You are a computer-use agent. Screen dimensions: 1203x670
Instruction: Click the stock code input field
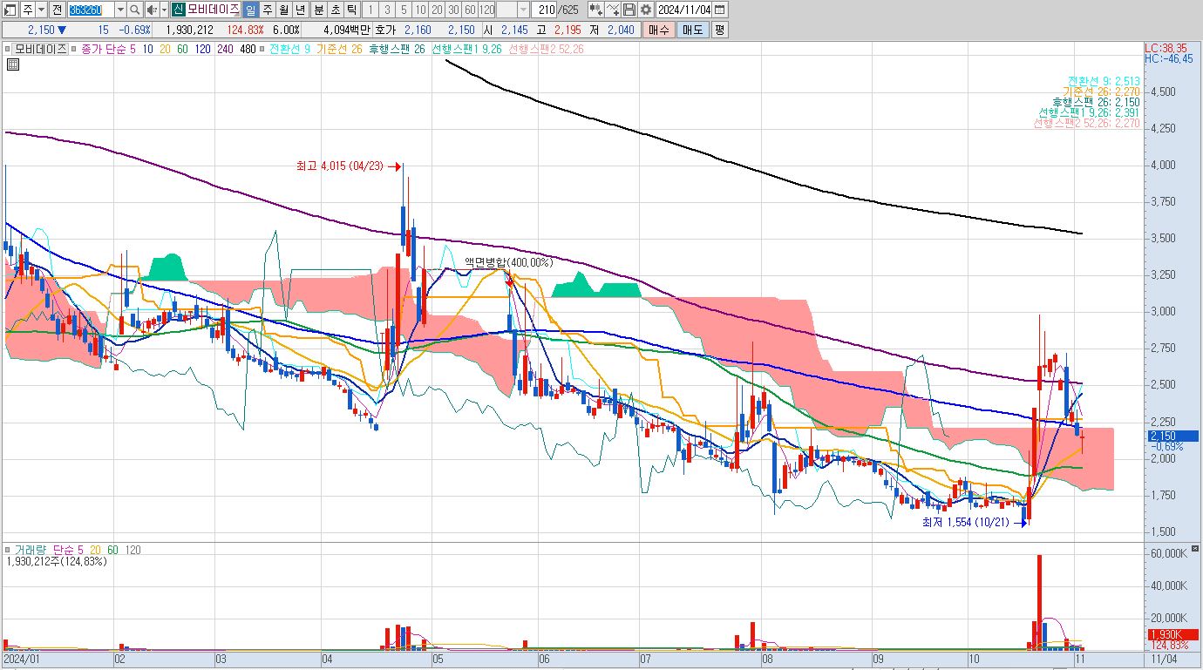pyautogui.click(x=91, y=10)
